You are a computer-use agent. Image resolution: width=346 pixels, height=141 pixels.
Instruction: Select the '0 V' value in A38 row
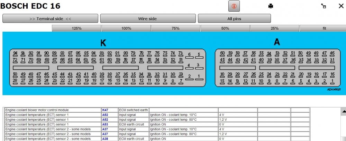pos(238,139)
